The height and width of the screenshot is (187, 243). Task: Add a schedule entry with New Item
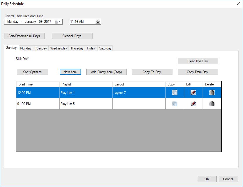coord(70,72)
